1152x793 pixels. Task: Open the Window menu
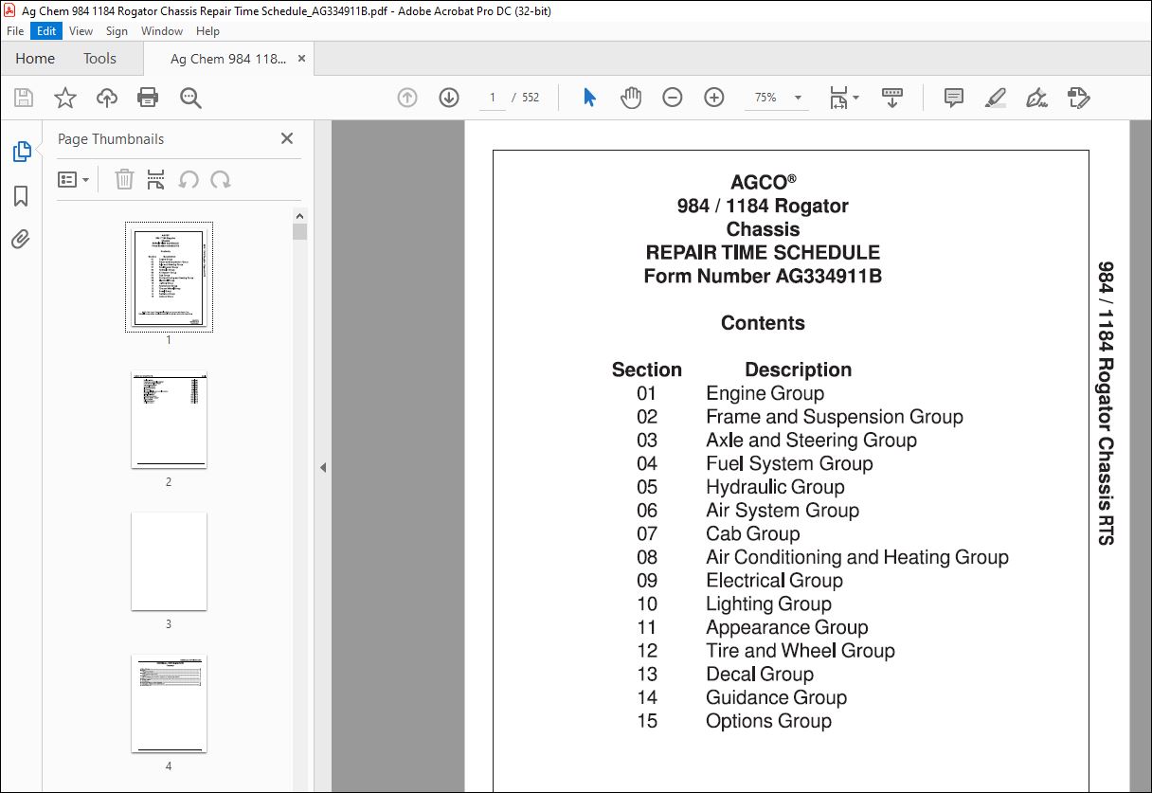(x=162, y=31)
